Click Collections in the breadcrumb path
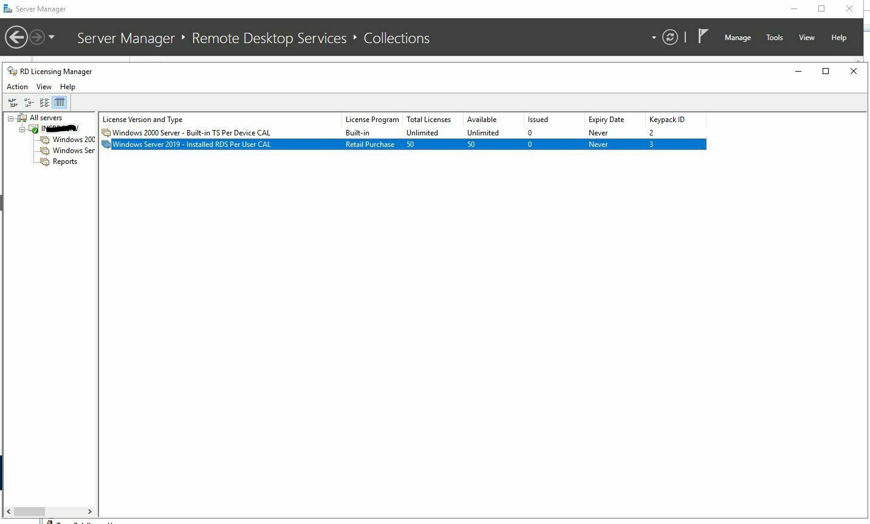870x524 pixels. click(x=396, y=38)
